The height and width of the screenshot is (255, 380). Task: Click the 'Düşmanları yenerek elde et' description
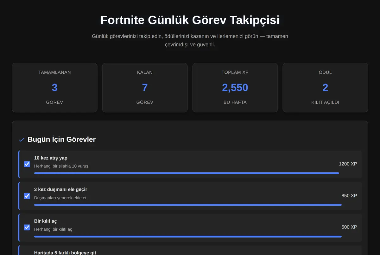[x=60, y=198]
